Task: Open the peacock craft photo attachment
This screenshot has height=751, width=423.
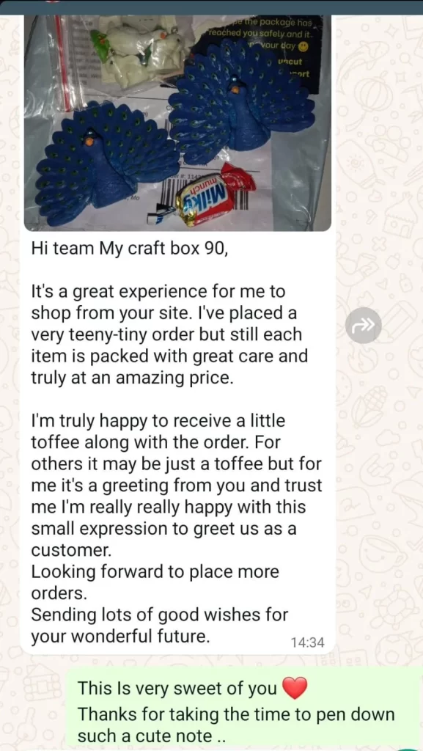Action: click(177, 122)
